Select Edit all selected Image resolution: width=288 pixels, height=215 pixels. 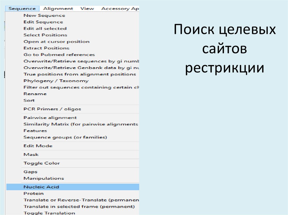(x=45, y=28)
